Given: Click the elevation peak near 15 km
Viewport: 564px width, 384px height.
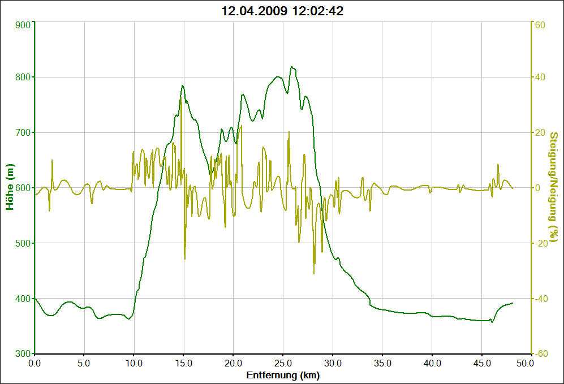Looking at the screenshot, I should [x=183, y=85].
